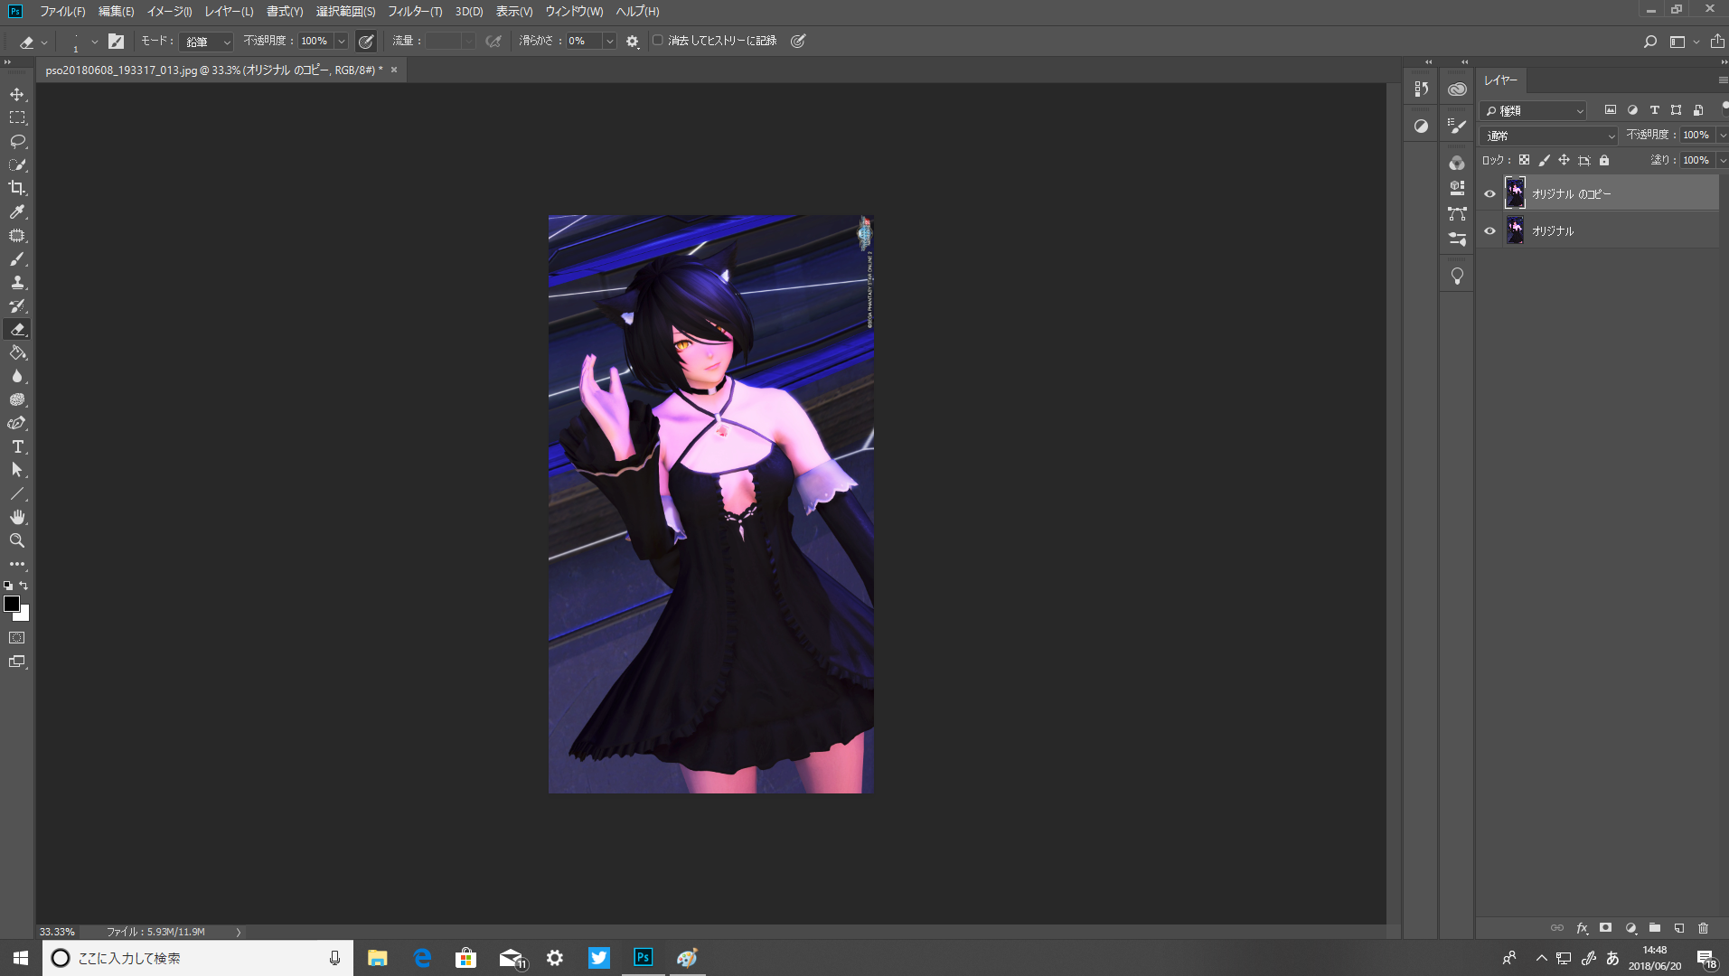Select the Lasso tool
Screen dimensions: 1729x976
pos(17,141)
